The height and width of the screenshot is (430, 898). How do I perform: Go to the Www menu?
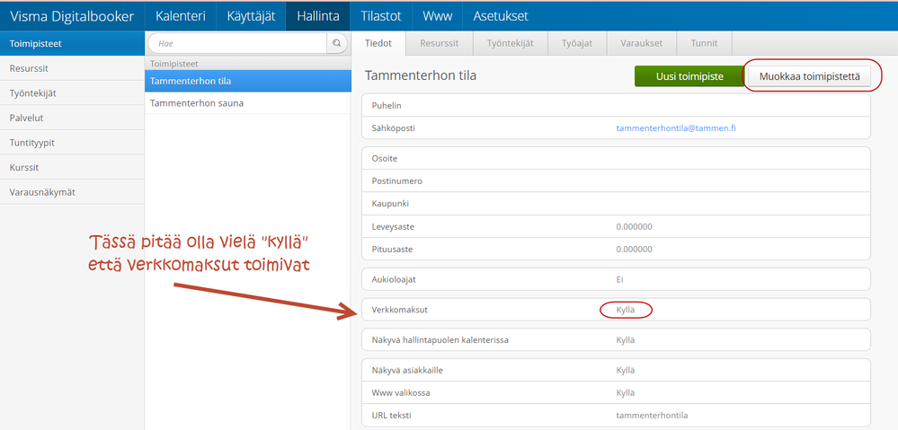pos(437,16)
